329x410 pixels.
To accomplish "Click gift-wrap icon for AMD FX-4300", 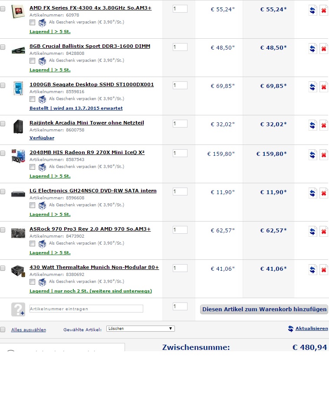I will pyautogui.click(x=42, y=23).
